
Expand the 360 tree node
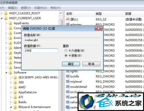pyautogui.click(x=11, y=82)
